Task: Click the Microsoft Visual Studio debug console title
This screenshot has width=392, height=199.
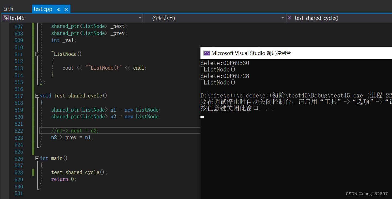Action: click(251, 53)
